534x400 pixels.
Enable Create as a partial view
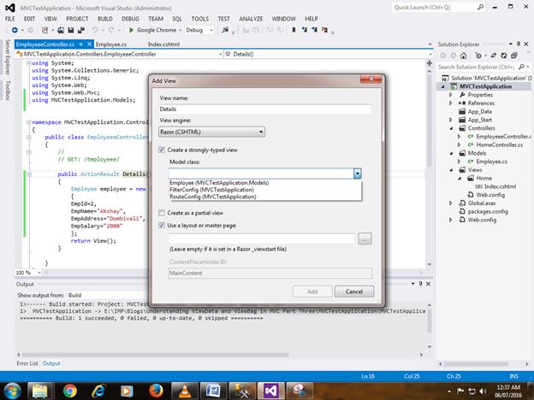pos(163,212)
